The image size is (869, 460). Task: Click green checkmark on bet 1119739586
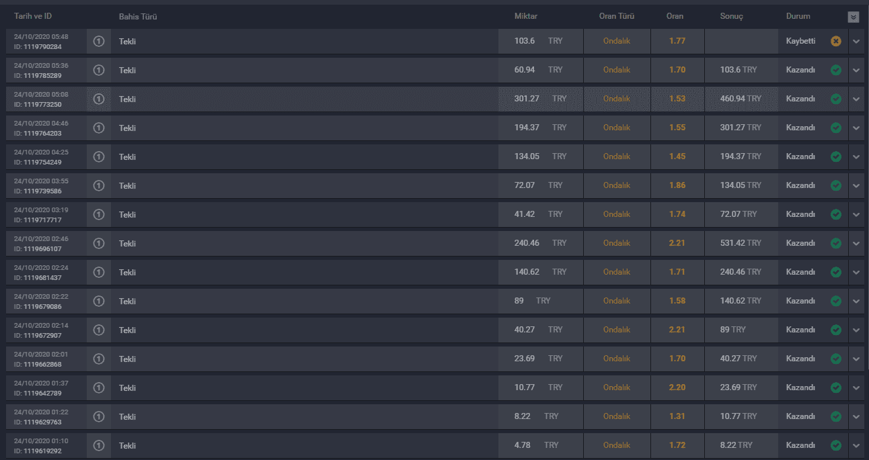click(x=836, y=185)
